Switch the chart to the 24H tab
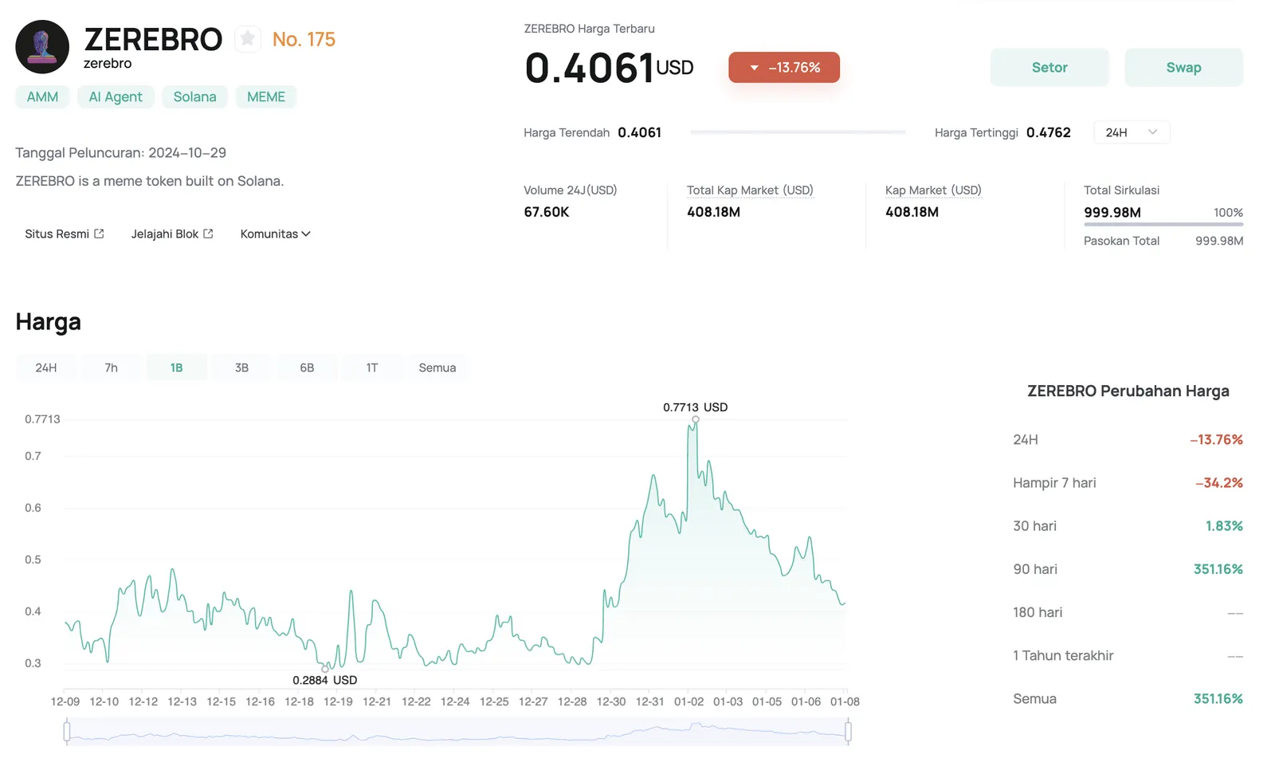 pyautogui.click(x=46, y=367)
